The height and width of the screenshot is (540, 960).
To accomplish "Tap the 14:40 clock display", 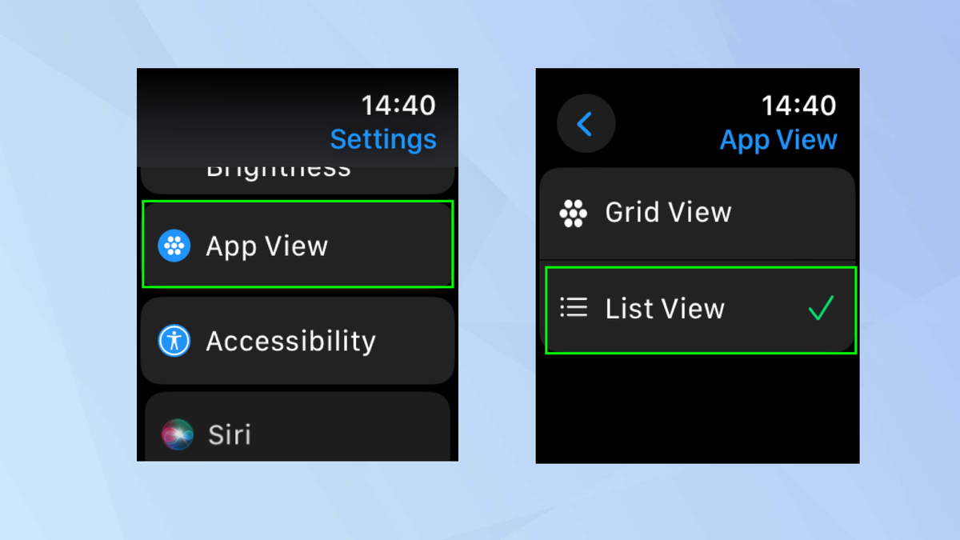I will (x=398, y=105).
